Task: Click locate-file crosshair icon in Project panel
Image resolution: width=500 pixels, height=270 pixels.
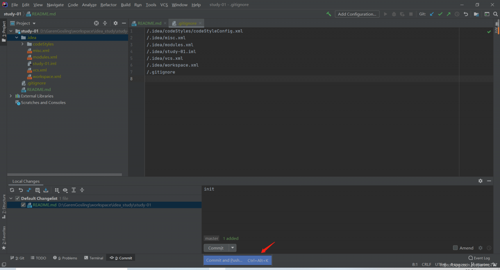Action: click(96, 23)
